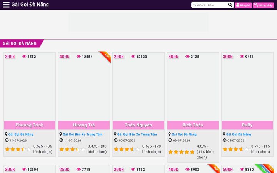Image resolution: width=277 pixels, height=173 pixels.
Task: Click the clock icon beside 10-07-2026
Action: [115, 140]
